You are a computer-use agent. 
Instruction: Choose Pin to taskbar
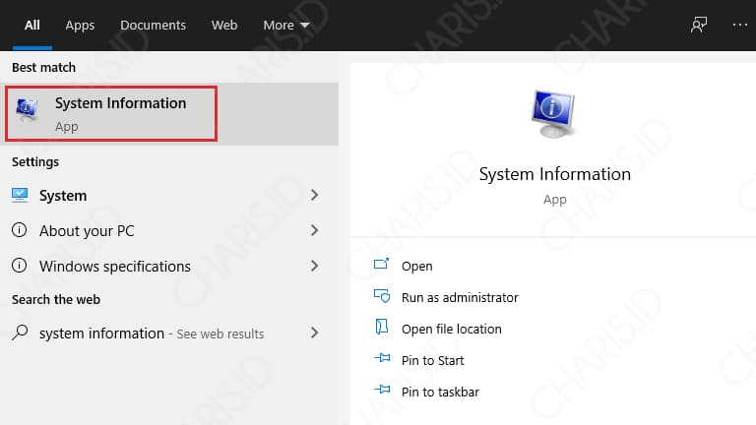tap(440, 392)
